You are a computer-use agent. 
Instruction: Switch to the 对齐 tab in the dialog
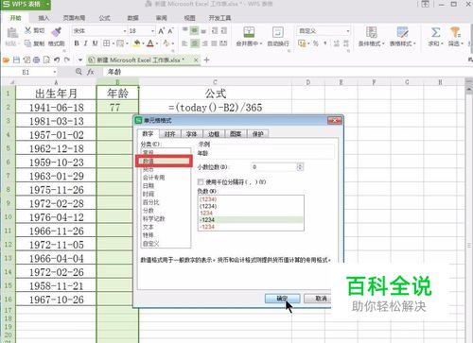(x=169, y=134)
